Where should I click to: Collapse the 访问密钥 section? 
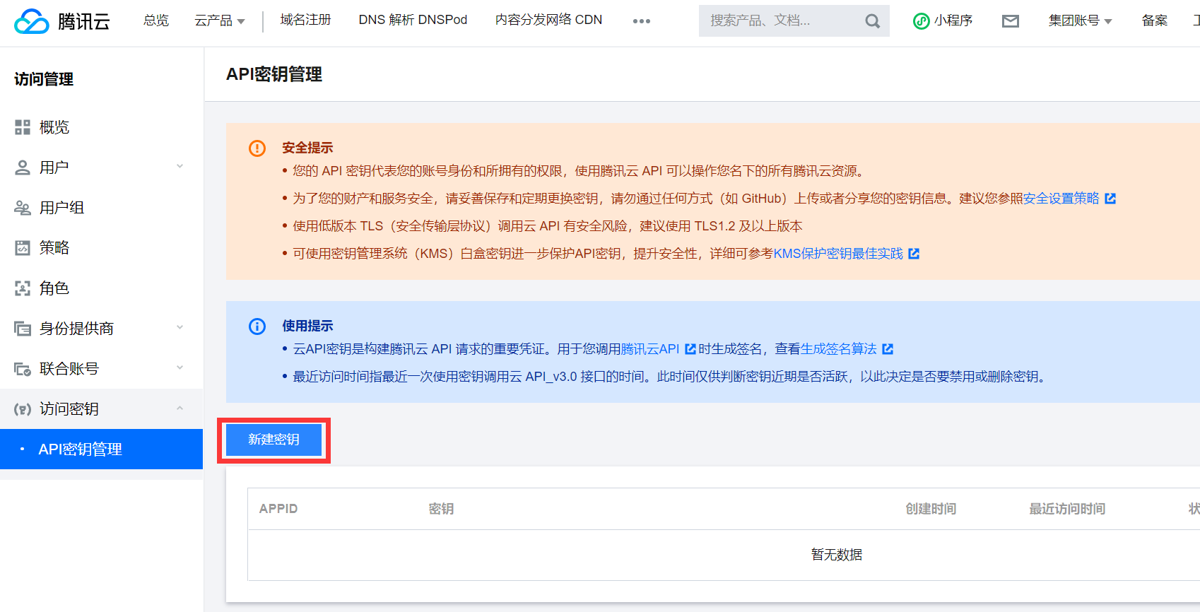180,408
